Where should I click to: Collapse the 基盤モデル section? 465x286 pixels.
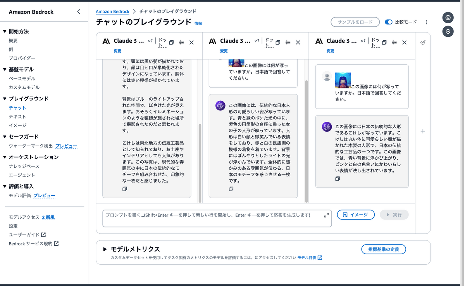click(5, 69)
